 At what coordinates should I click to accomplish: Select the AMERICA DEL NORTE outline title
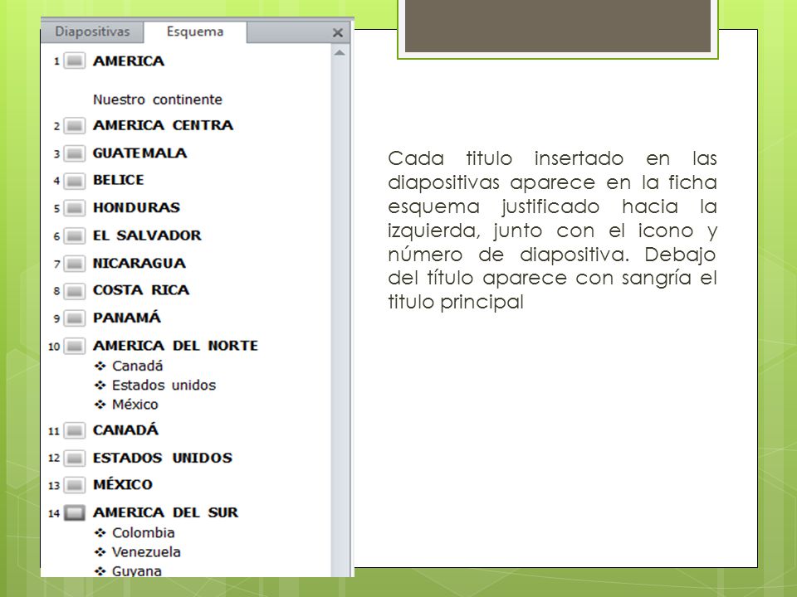(175, 345)
